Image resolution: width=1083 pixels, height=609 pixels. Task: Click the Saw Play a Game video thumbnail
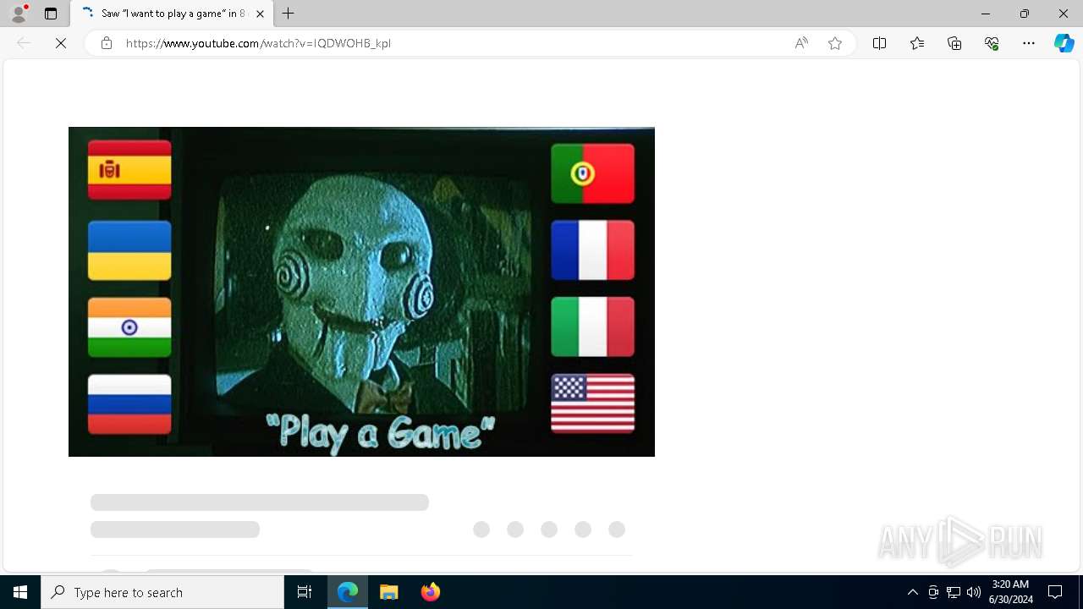point(361,292)
